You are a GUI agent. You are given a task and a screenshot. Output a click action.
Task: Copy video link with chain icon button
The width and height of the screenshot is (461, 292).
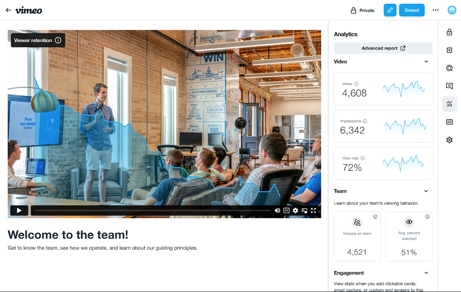(390, 10)
